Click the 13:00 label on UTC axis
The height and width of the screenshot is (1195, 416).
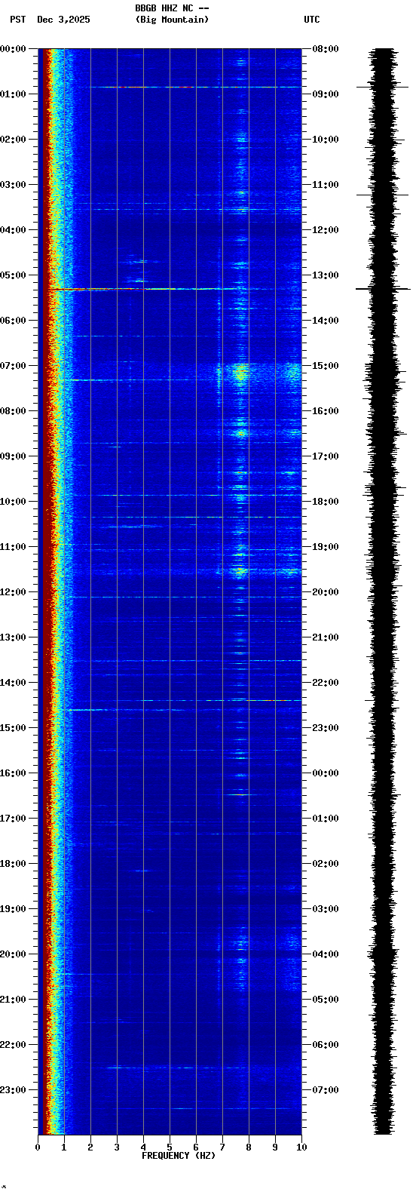pos(326,275)
